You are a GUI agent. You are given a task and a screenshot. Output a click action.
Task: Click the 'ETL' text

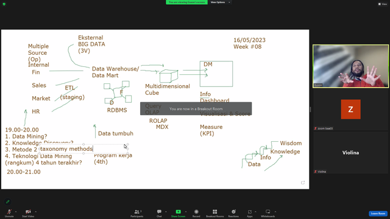pos(69,88)
